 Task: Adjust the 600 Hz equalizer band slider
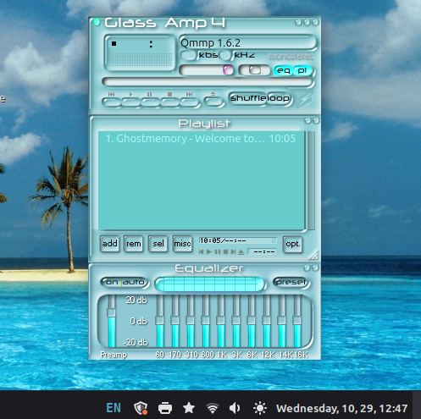pyautogui.click(x=206, y=321)
